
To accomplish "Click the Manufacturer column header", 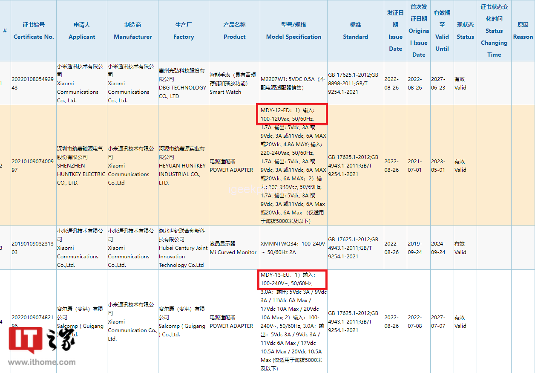I will coord(132,31).
